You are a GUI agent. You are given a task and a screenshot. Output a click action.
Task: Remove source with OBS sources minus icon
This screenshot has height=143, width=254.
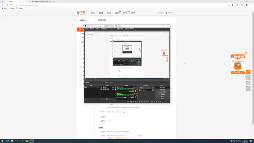[x=104, y=99]
